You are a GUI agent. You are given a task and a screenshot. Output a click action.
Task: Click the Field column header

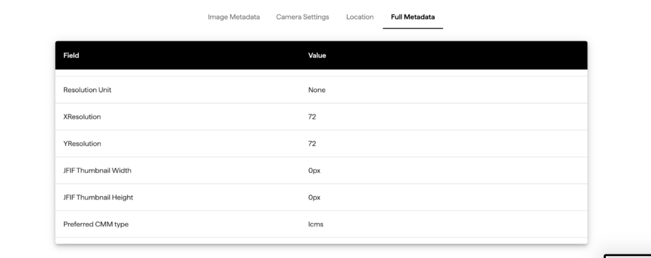71,56
